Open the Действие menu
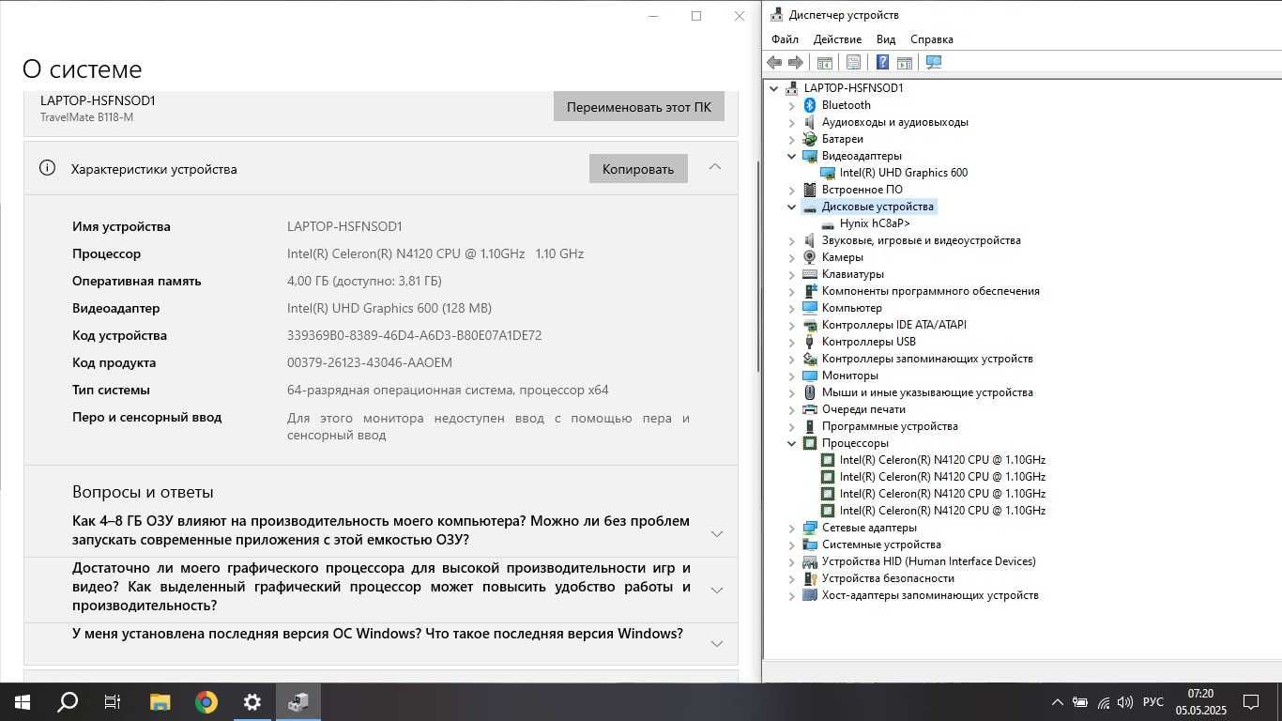Image resolution: width=1282 pixels, height=721 pixels. [837, 39]
